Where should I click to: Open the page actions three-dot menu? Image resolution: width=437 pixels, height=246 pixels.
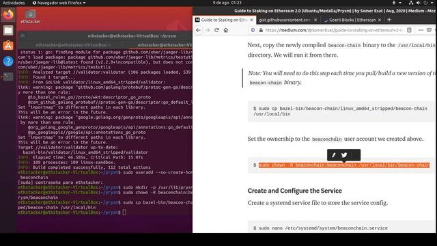[x=421, y=30]
